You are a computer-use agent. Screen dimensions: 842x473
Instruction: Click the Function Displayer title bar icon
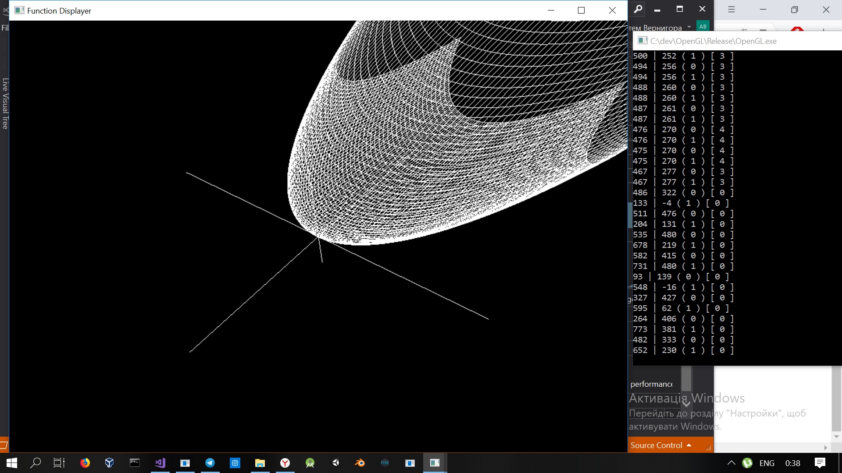pyautogui.click(x=19, y=10)
